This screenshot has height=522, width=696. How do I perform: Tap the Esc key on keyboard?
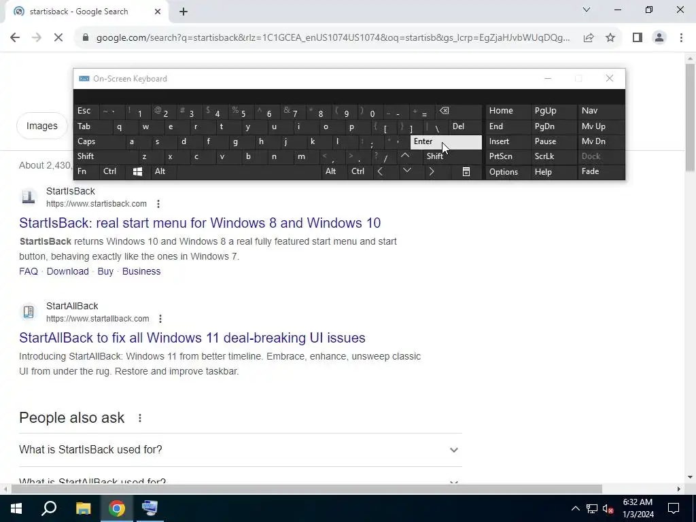pyautogui.click(x=86, y=111)
